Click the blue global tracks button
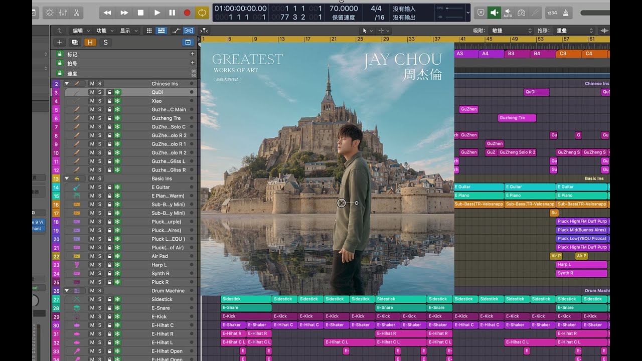Screen dimensions: 642x361 (x=188, y=43)
